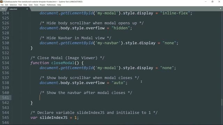Open the Tools menu
223x125 pixels.
pyautogui.click(x=36, y=5)
